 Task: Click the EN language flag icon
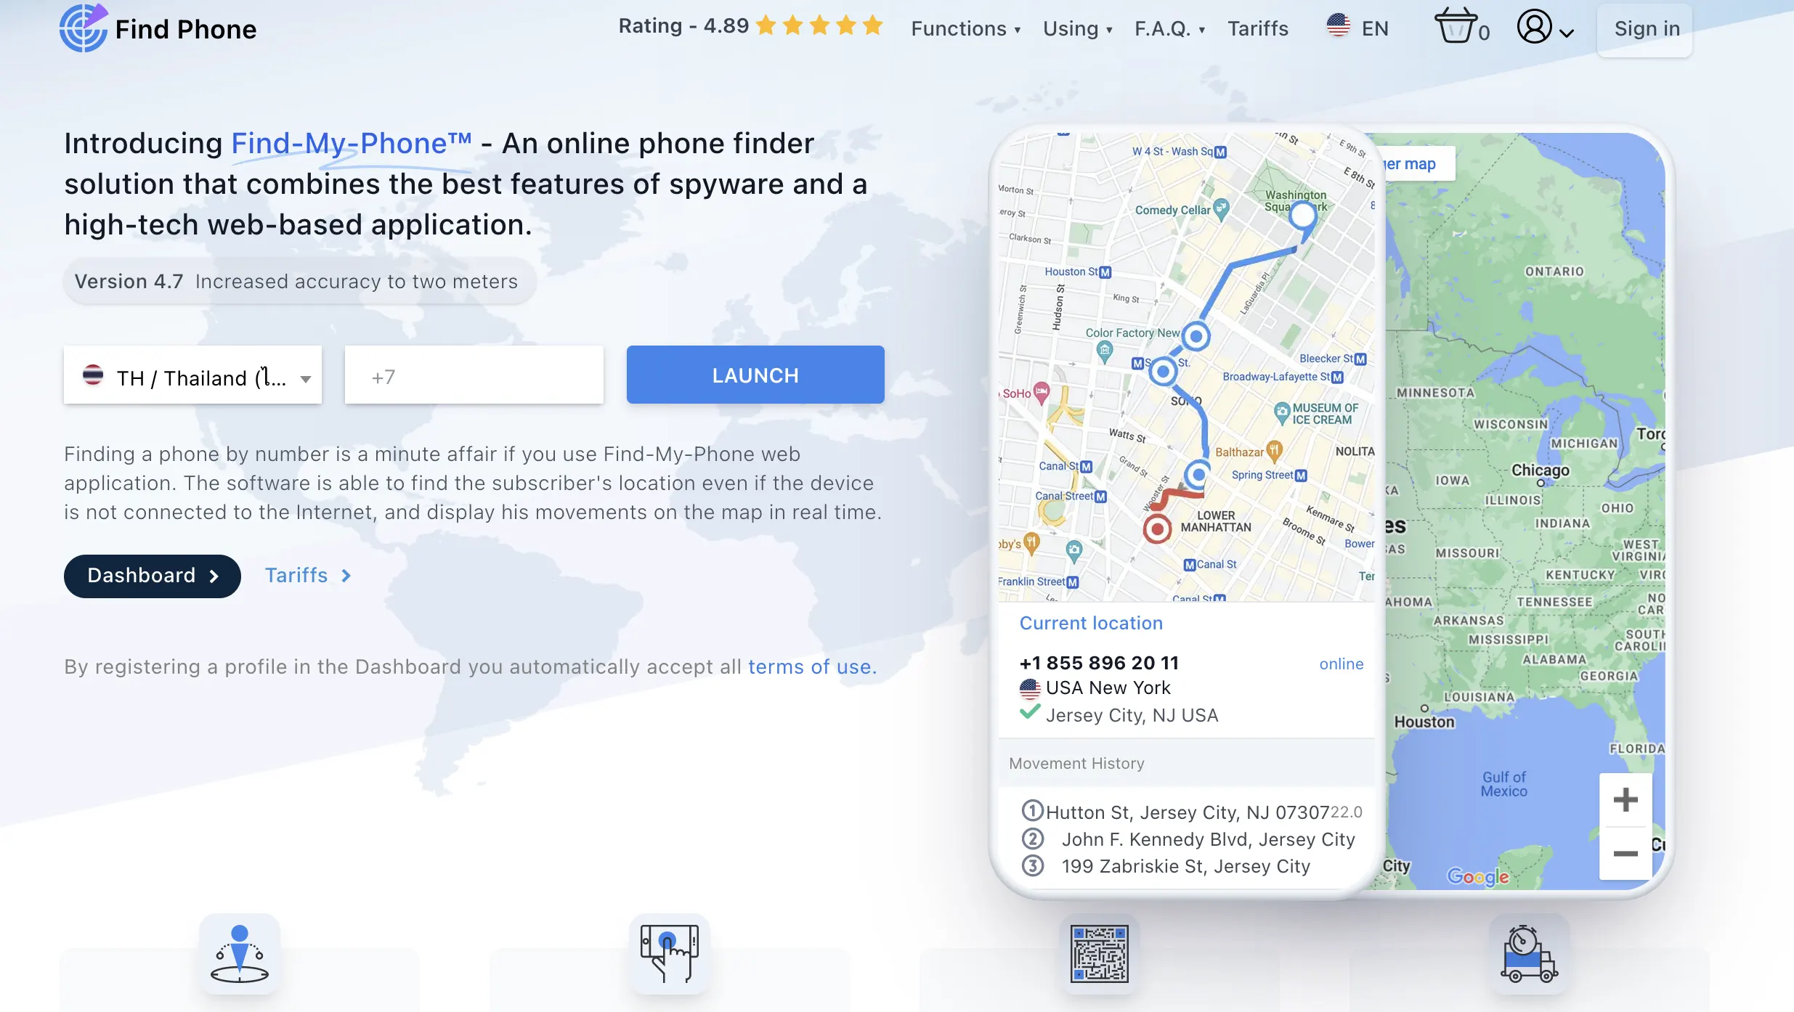1338,26
